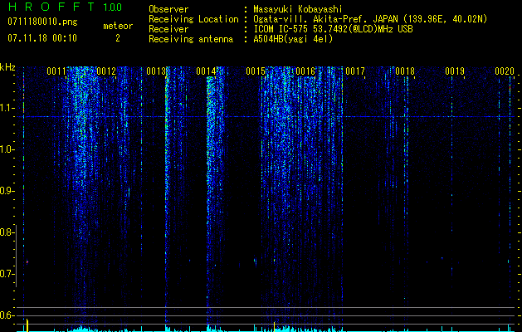This screenshot has width=522, height=332.
Task: Click the 0011 time marker
Action: click(x=56, y=71)
